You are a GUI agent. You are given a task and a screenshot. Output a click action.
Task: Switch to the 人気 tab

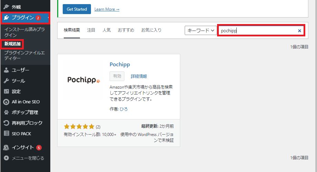click(106, 30)
